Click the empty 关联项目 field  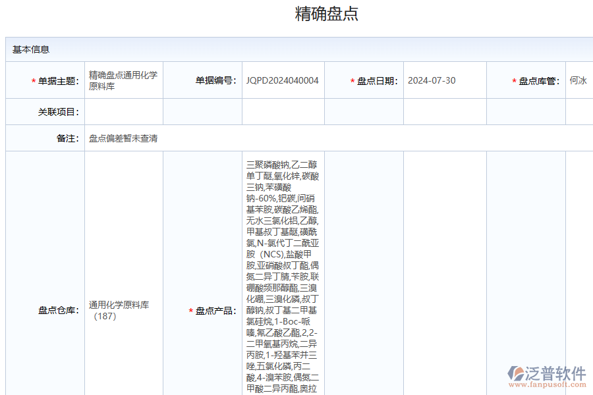pos(123,112)
